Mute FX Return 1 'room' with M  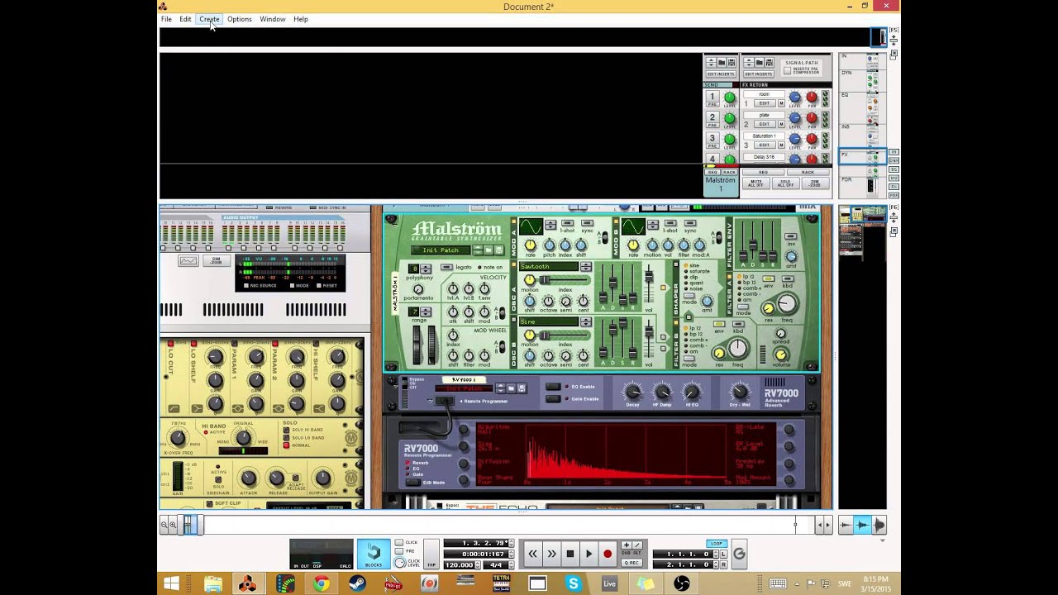781,103
